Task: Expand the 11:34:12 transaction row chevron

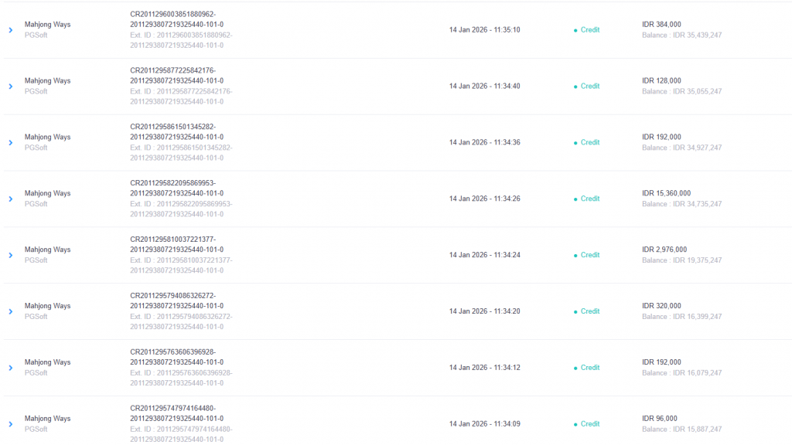Action: [x=11, y=368]
